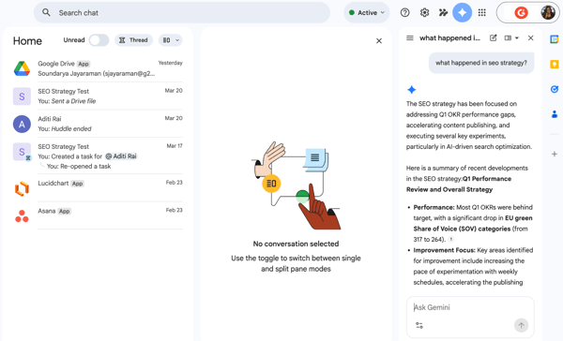This screenshot has width=563, height=341.
Task: Click the plus add-ons icon
Action: [555, 154]
